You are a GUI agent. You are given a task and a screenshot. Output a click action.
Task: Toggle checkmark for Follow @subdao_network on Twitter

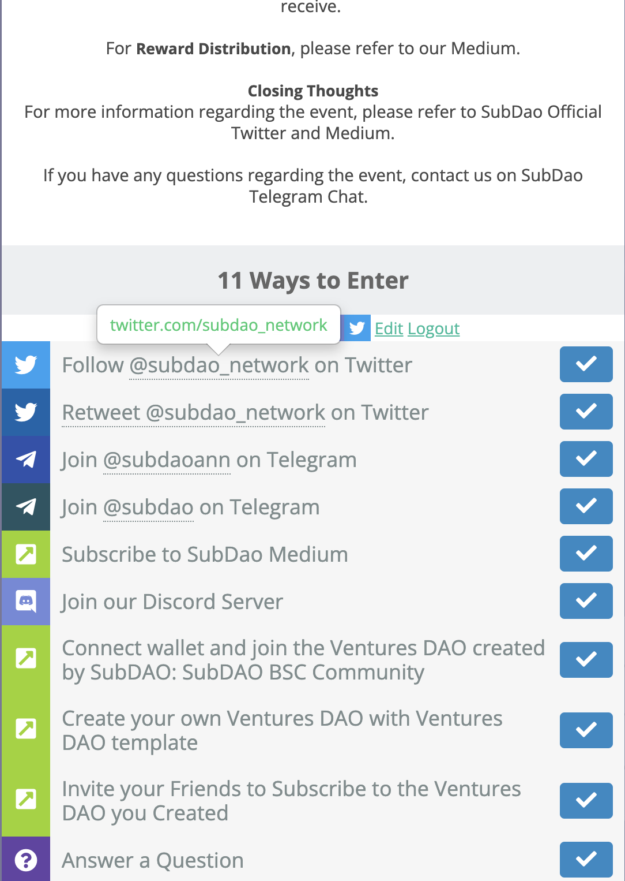(x=586, y=364)
